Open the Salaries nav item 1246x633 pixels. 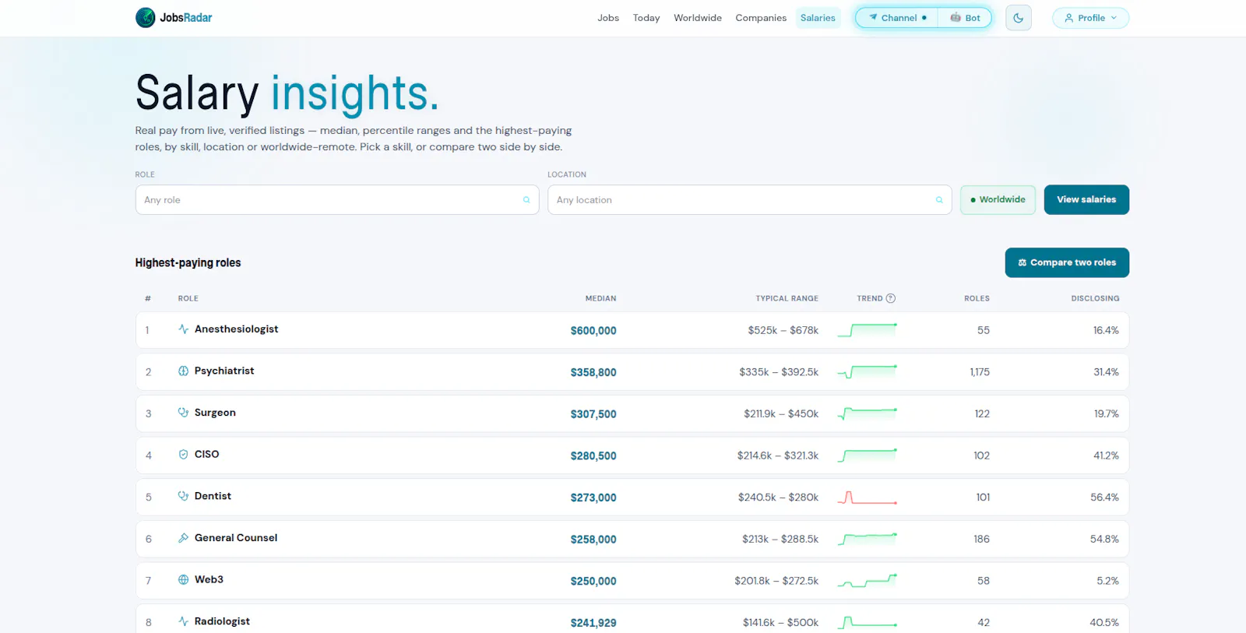(x=818, y=18)
